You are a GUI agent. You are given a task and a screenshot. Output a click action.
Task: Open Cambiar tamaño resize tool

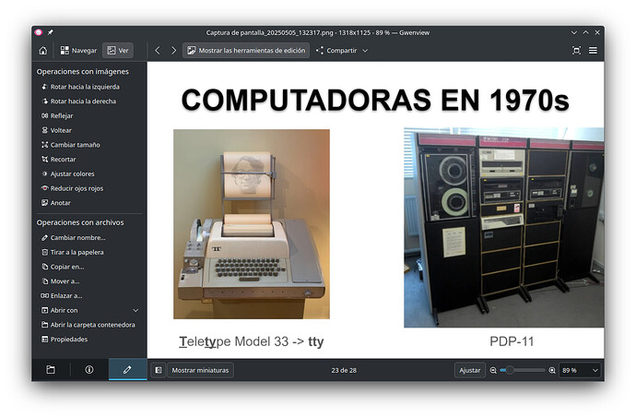coord(70,145)
